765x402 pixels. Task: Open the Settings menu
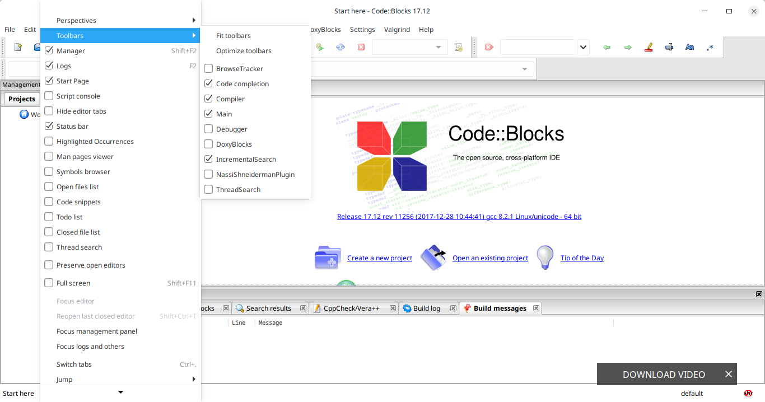[362, 29]
